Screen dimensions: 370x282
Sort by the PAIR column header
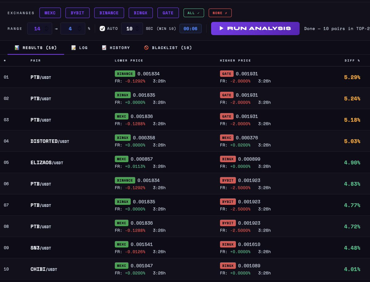[35, 61]
